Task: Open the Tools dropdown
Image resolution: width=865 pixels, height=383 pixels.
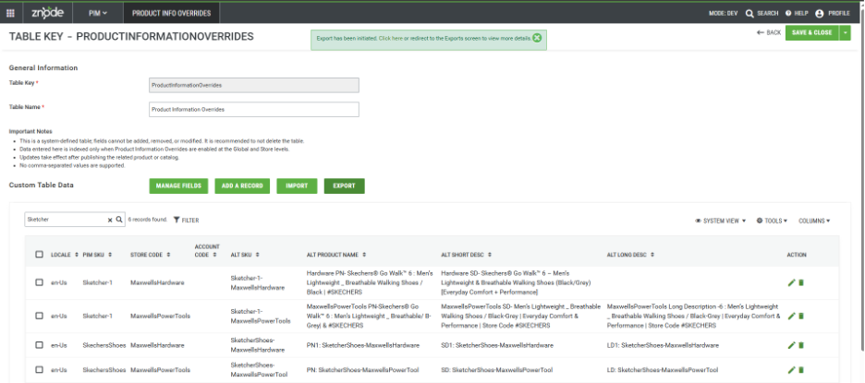Action: (772, 221)
